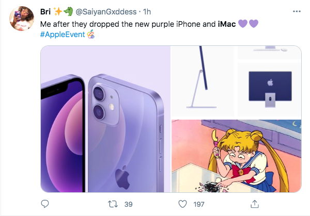
Task: Open Bri's profile picture avatar
Action: coord(22,20)
